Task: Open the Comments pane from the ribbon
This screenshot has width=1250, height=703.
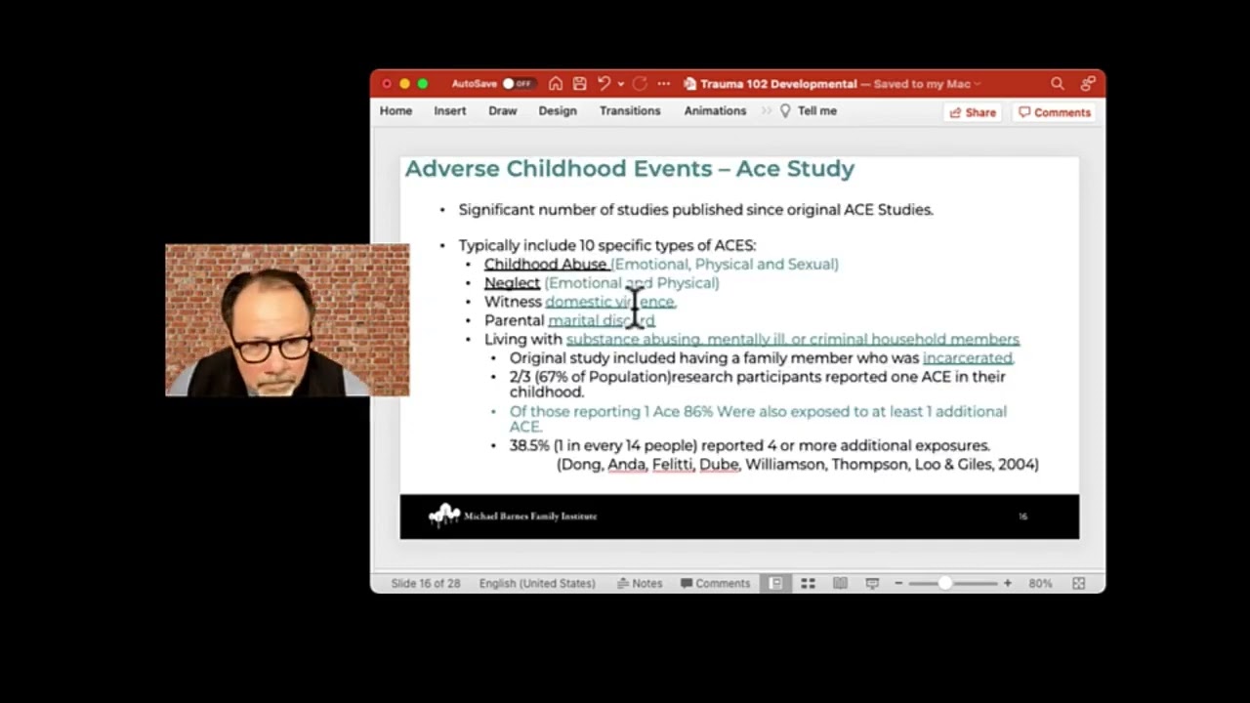Action: [x=1055, y=112]
